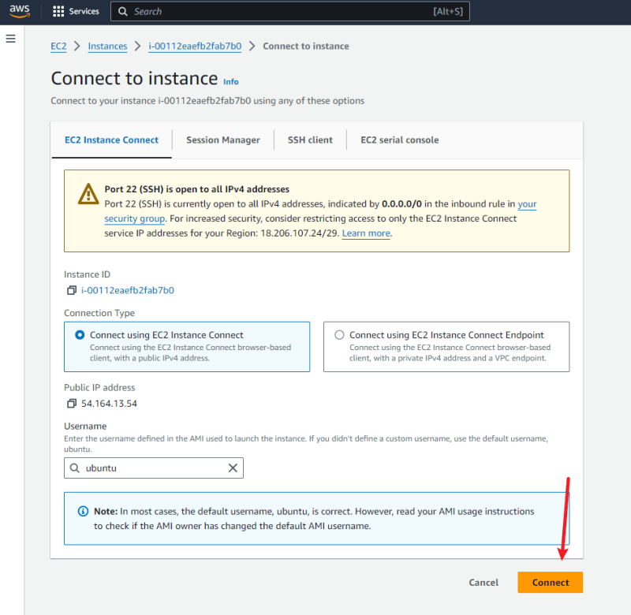Open the 'your security group' link
This screenshot has height=615, width=631.
[x=320, y=211]
